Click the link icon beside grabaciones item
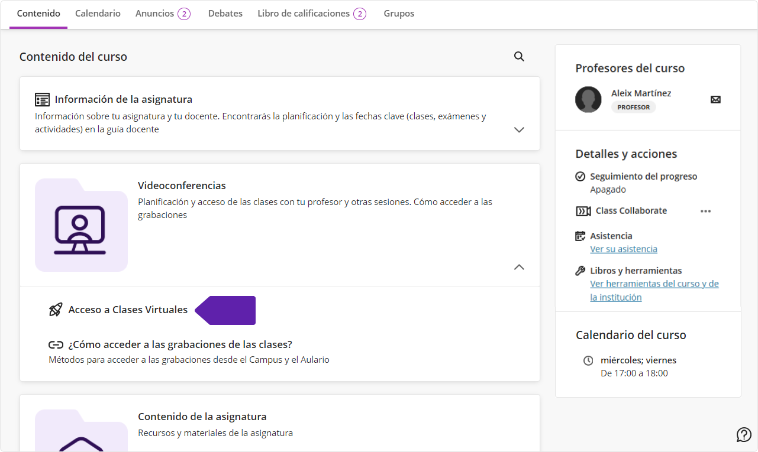The height and width of the screenshot is (452, 758). point(56,344)
